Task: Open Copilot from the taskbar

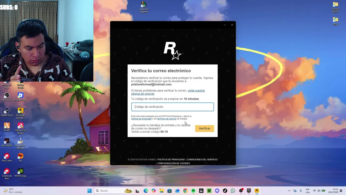Action: pyautogui.click(x=154, y=191)
